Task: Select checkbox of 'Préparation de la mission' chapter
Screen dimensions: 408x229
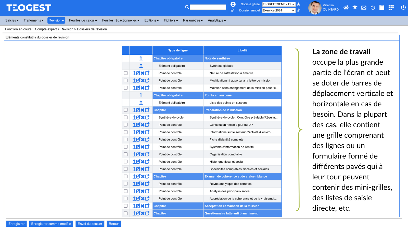Action: (x=126, y=110)
